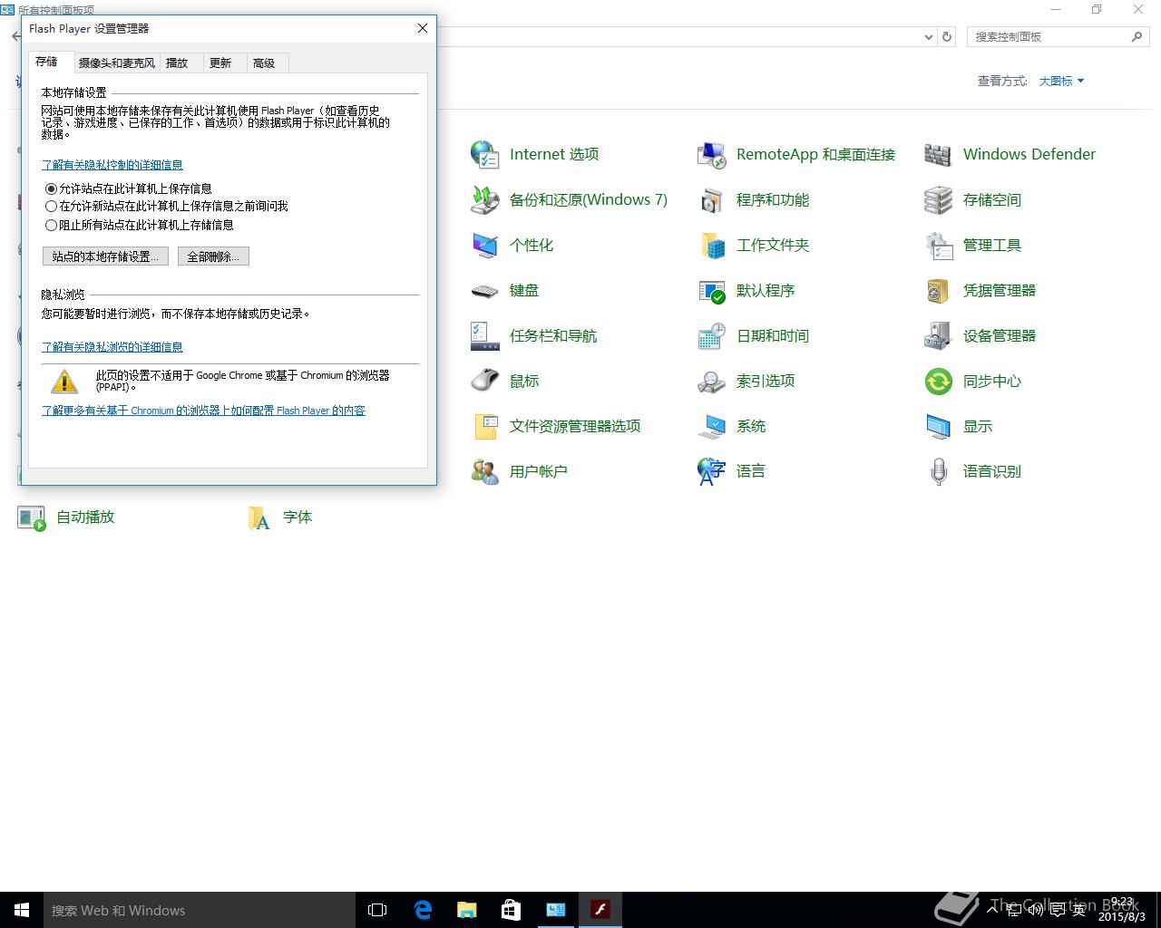Close the Flash Player 设置管理器 dialog
This screenshot has height=928, width=1161.
click(x=422, y=28)
